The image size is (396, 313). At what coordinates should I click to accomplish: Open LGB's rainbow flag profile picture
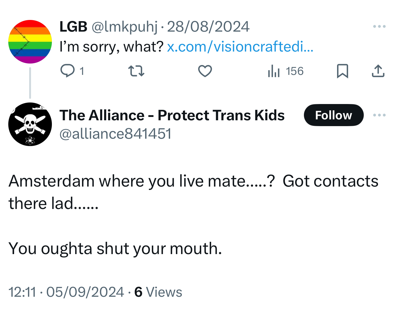(x=30, y=42)
